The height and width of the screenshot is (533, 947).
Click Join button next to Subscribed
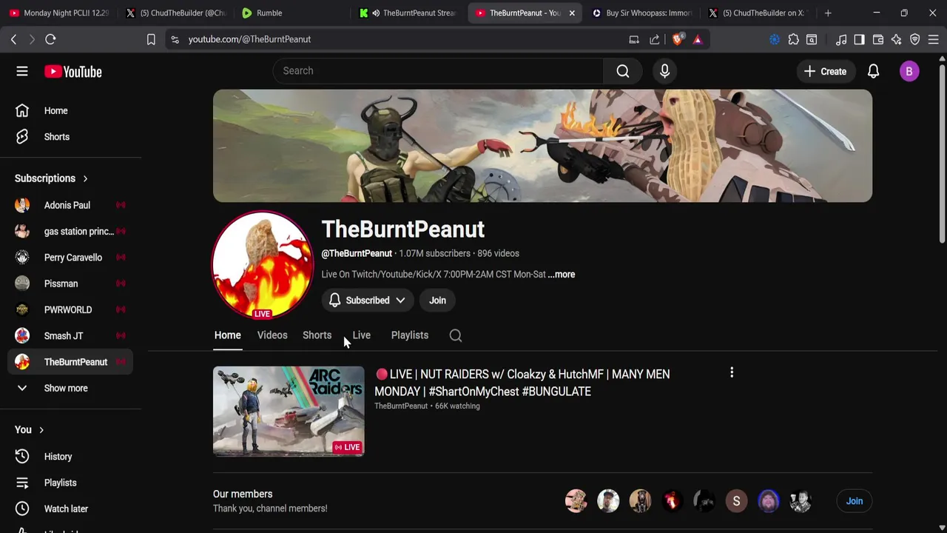point(437,301)
